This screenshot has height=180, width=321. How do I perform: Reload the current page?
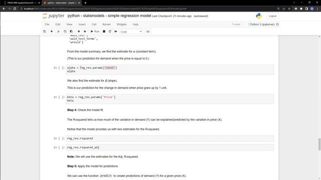point(15,9)
